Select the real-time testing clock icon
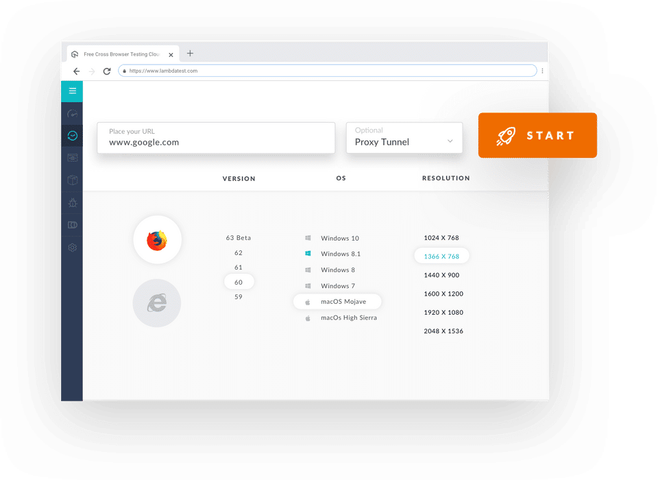This screenshot has height=480, width=658. point(72,136)
